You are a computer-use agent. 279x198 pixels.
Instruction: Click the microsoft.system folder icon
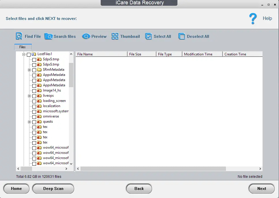(39, 111)
